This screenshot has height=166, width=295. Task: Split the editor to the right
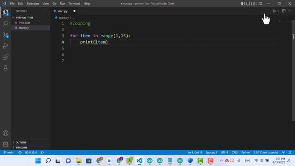pos(284,11)
